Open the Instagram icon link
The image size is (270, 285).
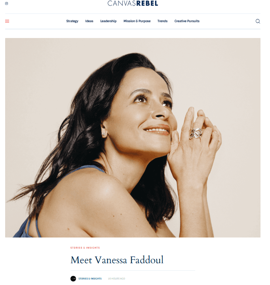click(7, 4)
